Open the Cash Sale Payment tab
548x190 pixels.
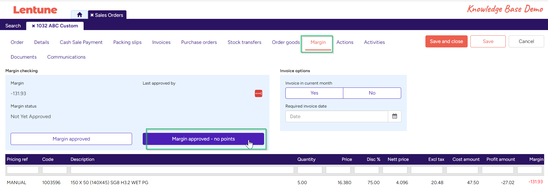pyautogui.click(x=81, y=42)
